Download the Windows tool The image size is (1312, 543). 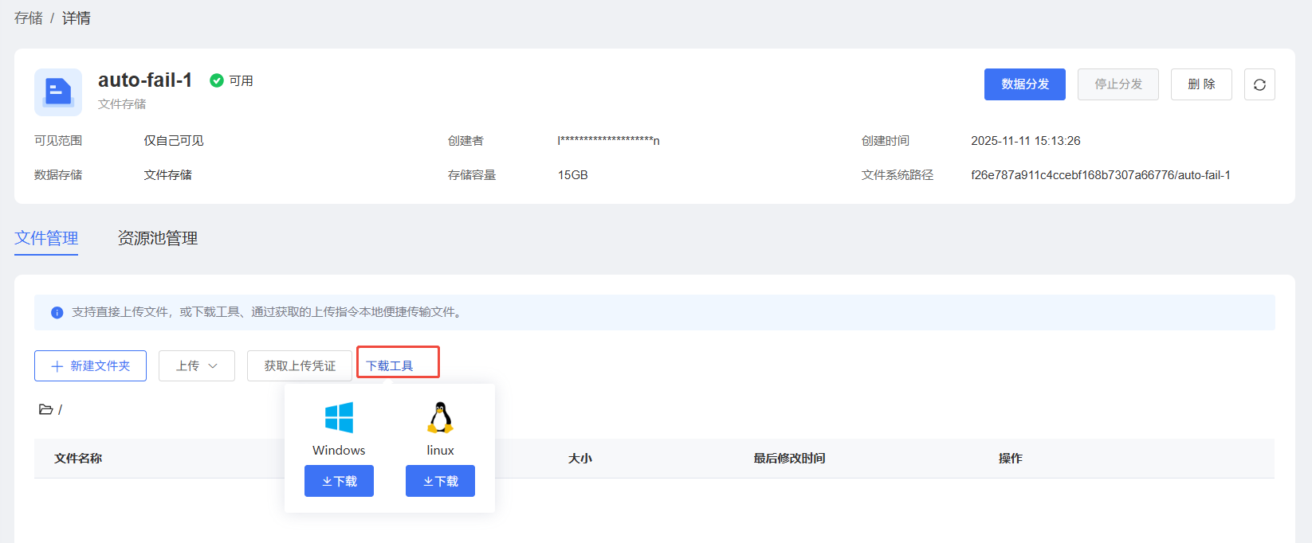pyautogui.click(x=339, y=481)
